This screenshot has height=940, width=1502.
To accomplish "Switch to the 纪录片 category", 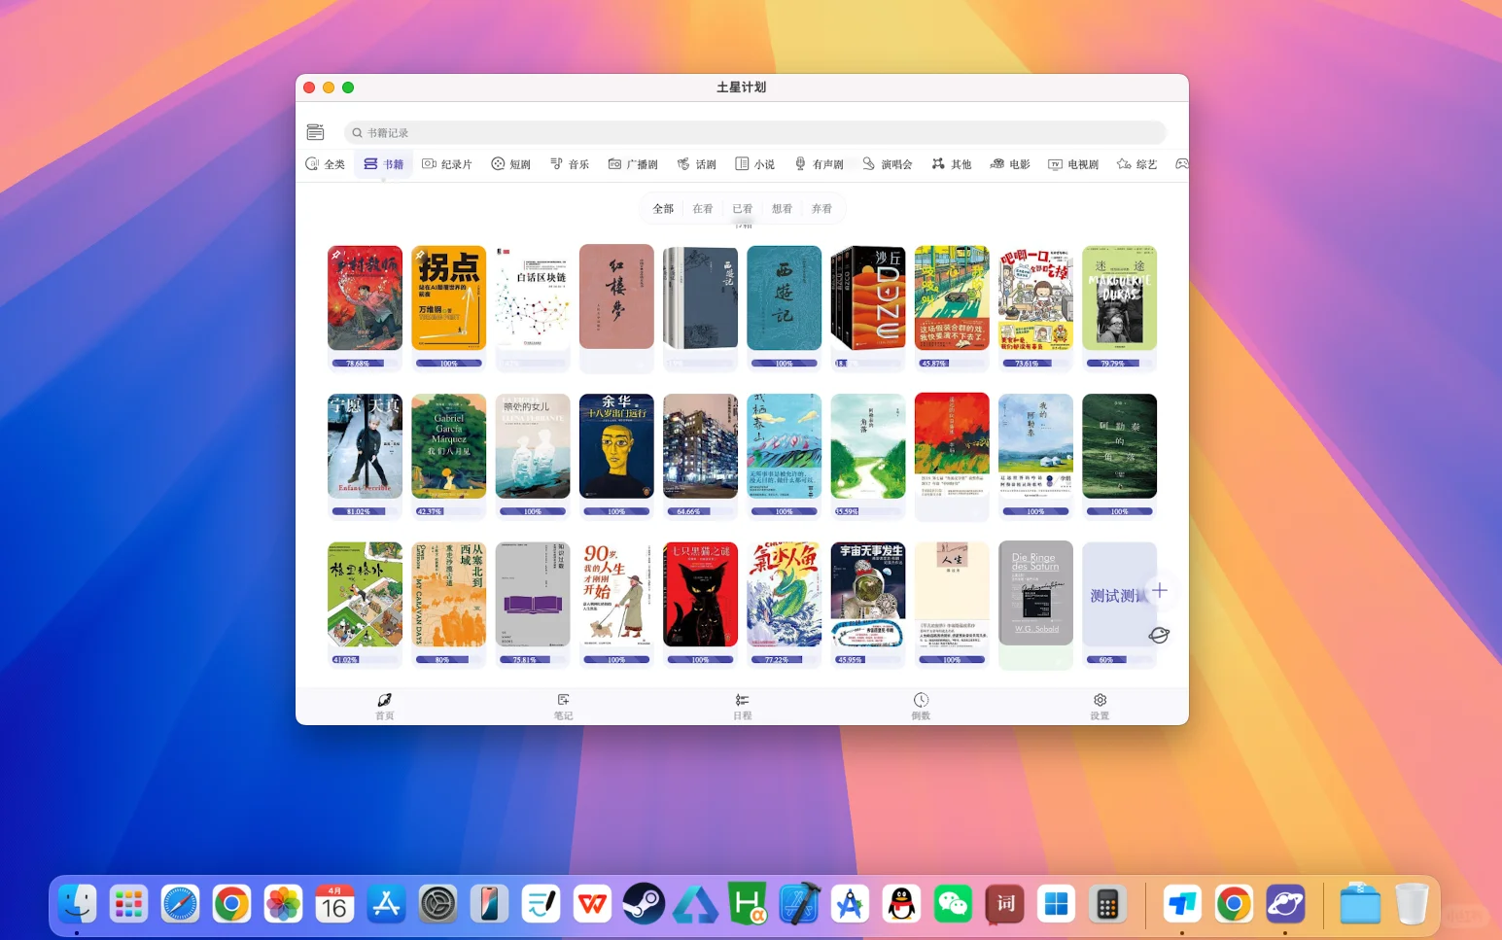I will point(447,164).
